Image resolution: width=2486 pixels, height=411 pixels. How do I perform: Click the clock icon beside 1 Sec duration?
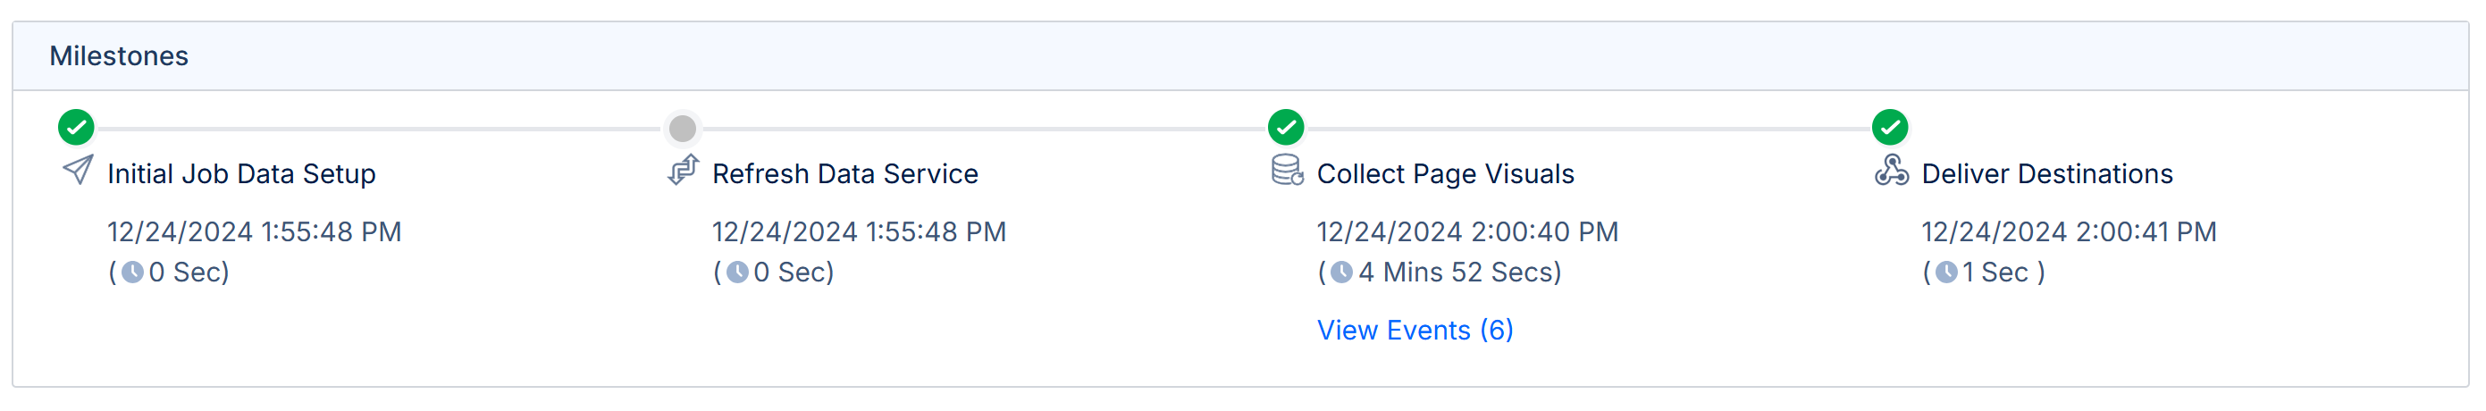click(1946, 273)
